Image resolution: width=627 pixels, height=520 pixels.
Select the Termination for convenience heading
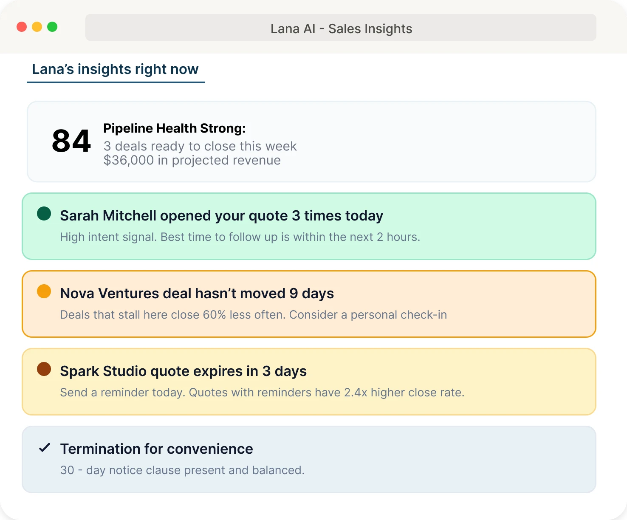point(156,449)
